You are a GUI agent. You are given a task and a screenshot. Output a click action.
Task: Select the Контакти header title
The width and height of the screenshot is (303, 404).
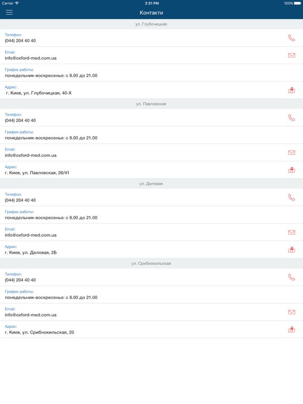pyautogui.click(x=151, y=13)
